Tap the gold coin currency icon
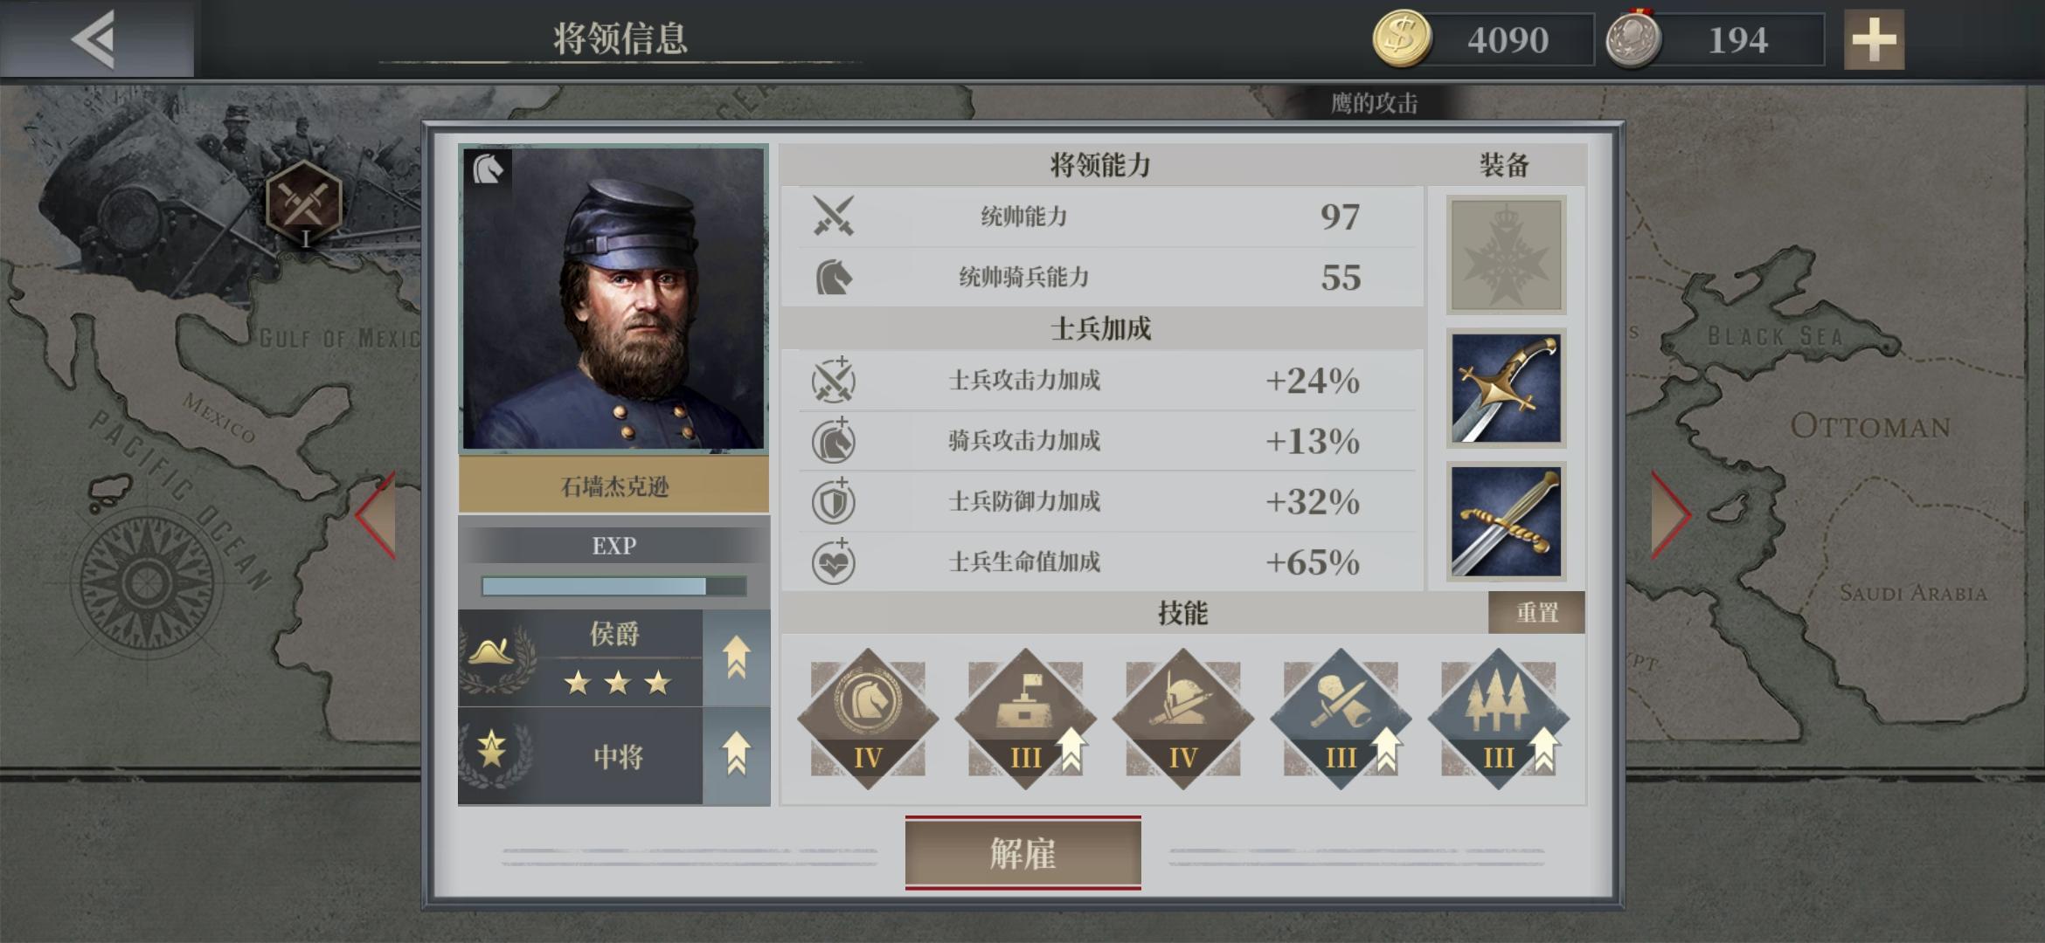The image size is (2045, 943). (x=1402, y=39)
